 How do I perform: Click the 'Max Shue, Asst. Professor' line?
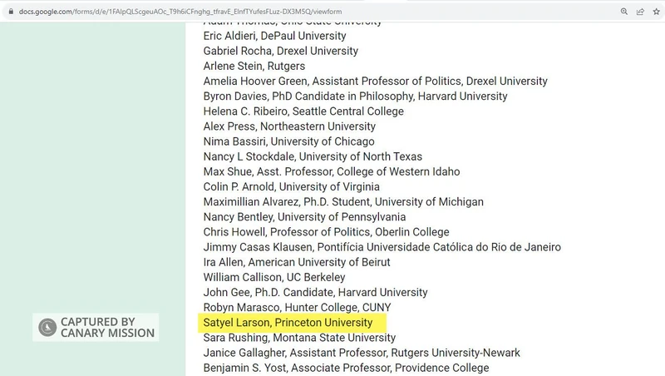coord(331,171)
